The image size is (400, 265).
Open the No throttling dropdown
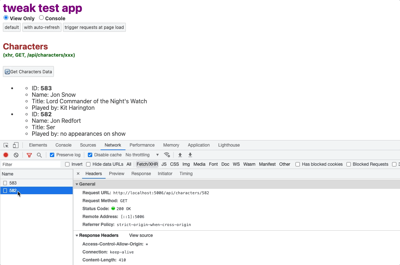pyautogui.click(x=142, y=155)
